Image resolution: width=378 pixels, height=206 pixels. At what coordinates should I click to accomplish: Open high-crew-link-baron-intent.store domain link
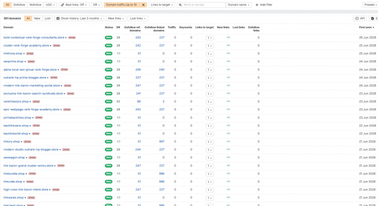(26, 190)
